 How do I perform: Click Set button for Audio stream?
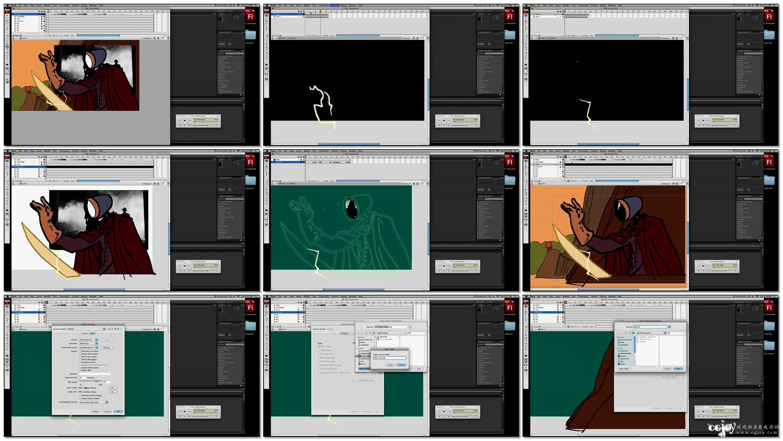113,388
